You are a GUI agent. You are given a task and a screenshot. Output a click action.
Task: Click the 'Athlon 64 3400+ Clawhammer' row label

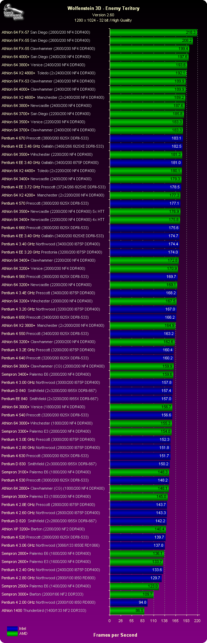click(48, 260)
